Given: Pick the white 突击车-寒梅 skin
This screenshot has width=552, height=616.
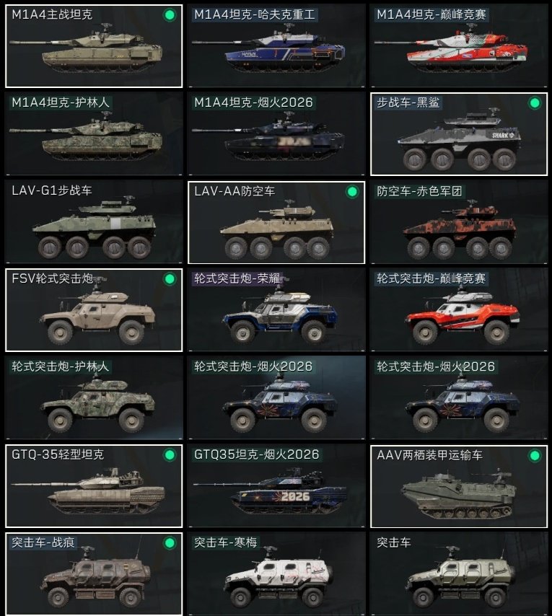Looking at the screenshot, I should (276, 574).
